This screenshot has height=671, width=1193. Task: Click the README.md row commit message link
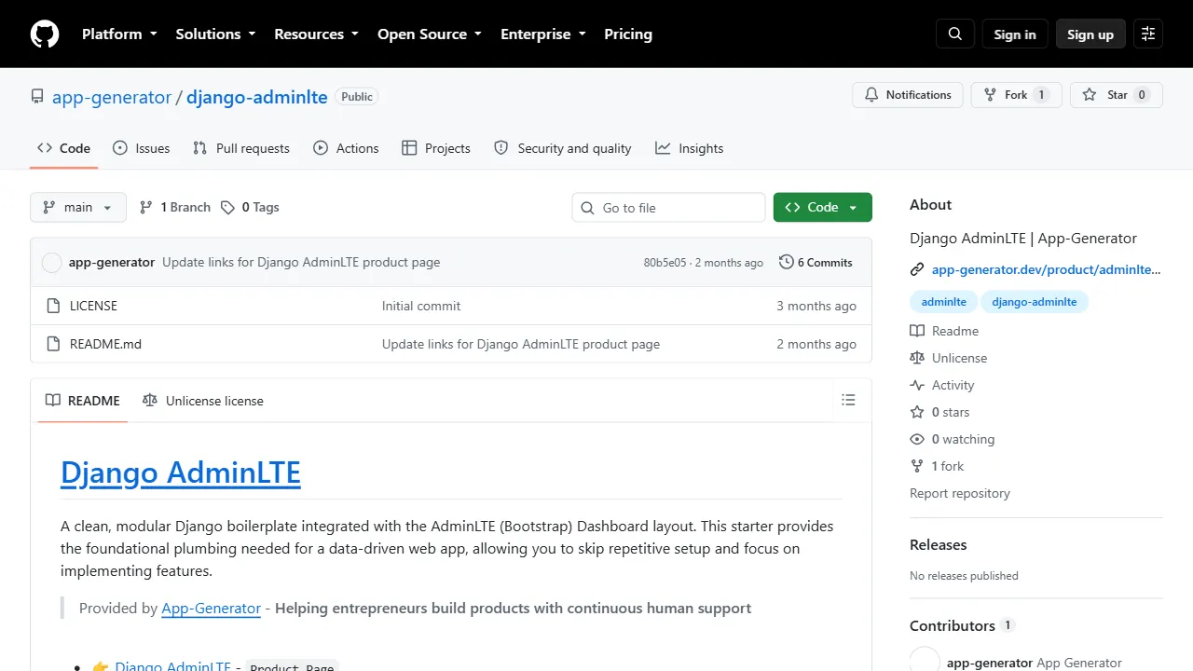click(x=521, y=344)
